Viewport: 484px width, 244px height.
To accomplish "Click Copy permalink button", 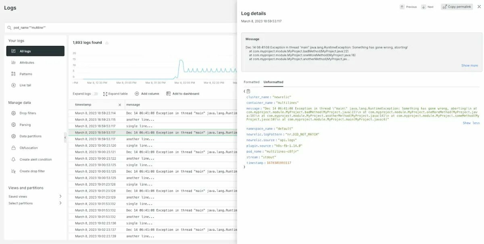I will point(457,7).
